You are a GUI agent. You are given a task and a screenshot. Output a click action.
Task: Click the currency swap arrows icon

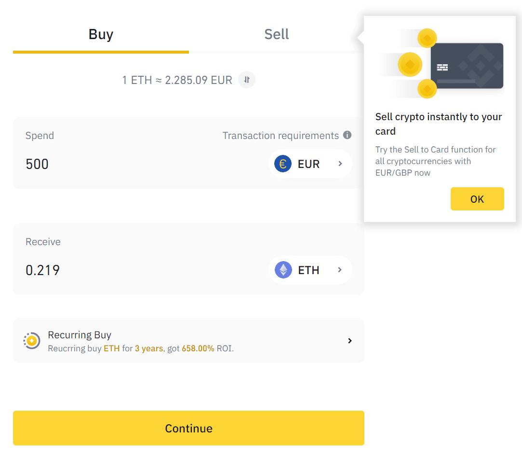[247, 80]
